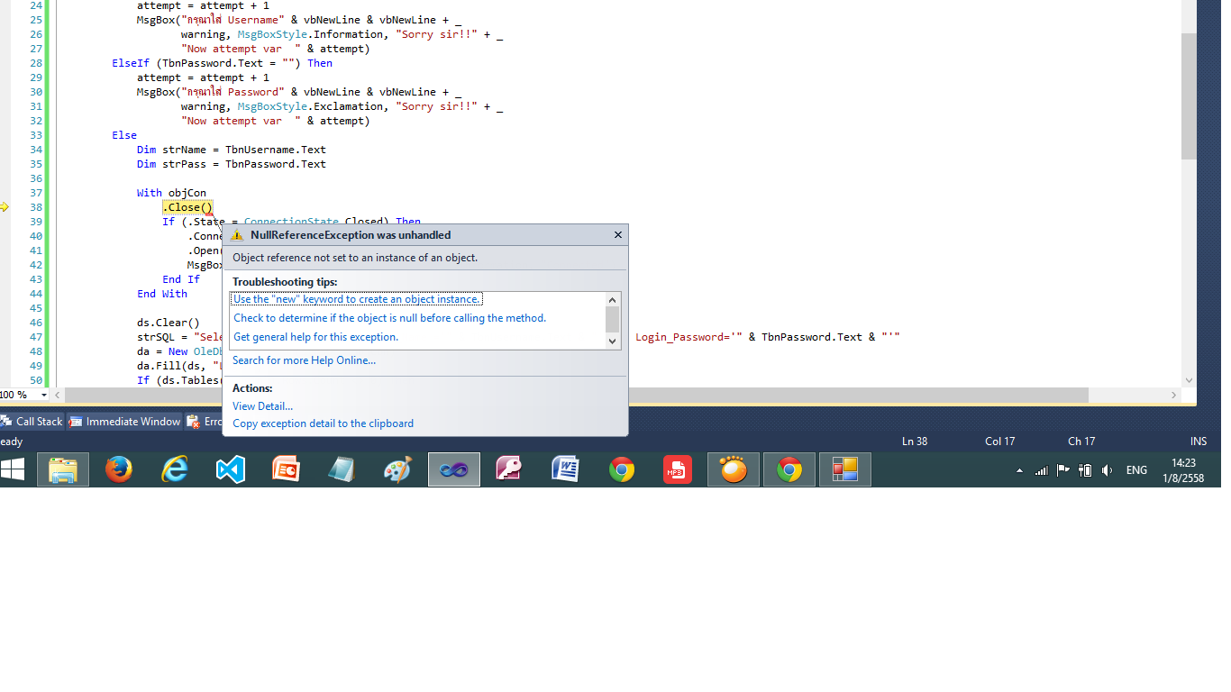
Task: Click the ElseIf (TbnPassword.Text = "") line
Action: pyautogui.click(x=222, y=63)
